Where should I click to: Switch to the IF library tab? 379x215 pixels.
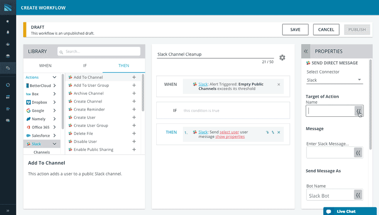[x=85, y=65]
